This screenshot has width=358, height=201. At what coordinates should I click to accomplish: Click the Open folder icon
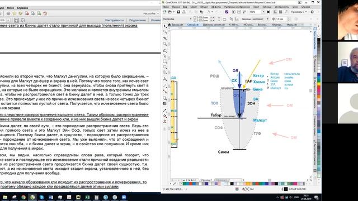tap(170, 12)
